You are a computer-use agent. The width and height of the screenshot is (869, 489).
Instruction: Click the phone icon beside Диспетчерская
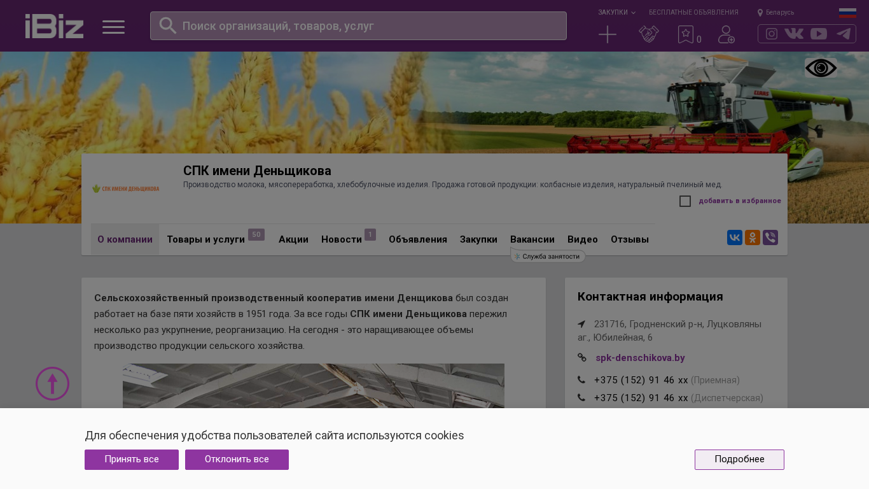[581, 398]
